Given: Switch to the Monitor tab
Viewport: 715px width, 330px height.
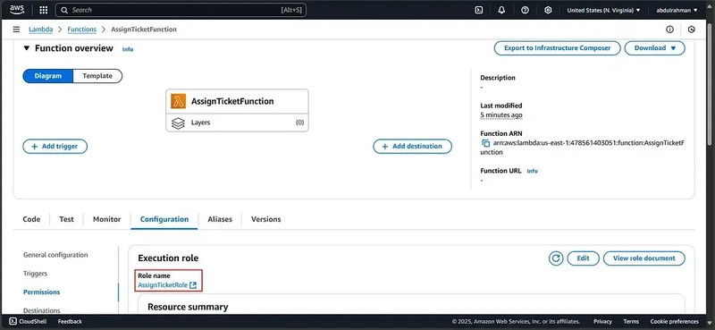Looking at the screenshot, I should click(x=106, y=219).
